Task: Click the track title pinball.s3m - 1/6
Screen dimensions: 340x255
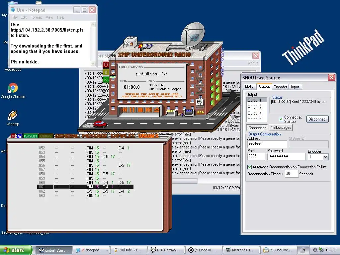Action: (x=151, y=74)
